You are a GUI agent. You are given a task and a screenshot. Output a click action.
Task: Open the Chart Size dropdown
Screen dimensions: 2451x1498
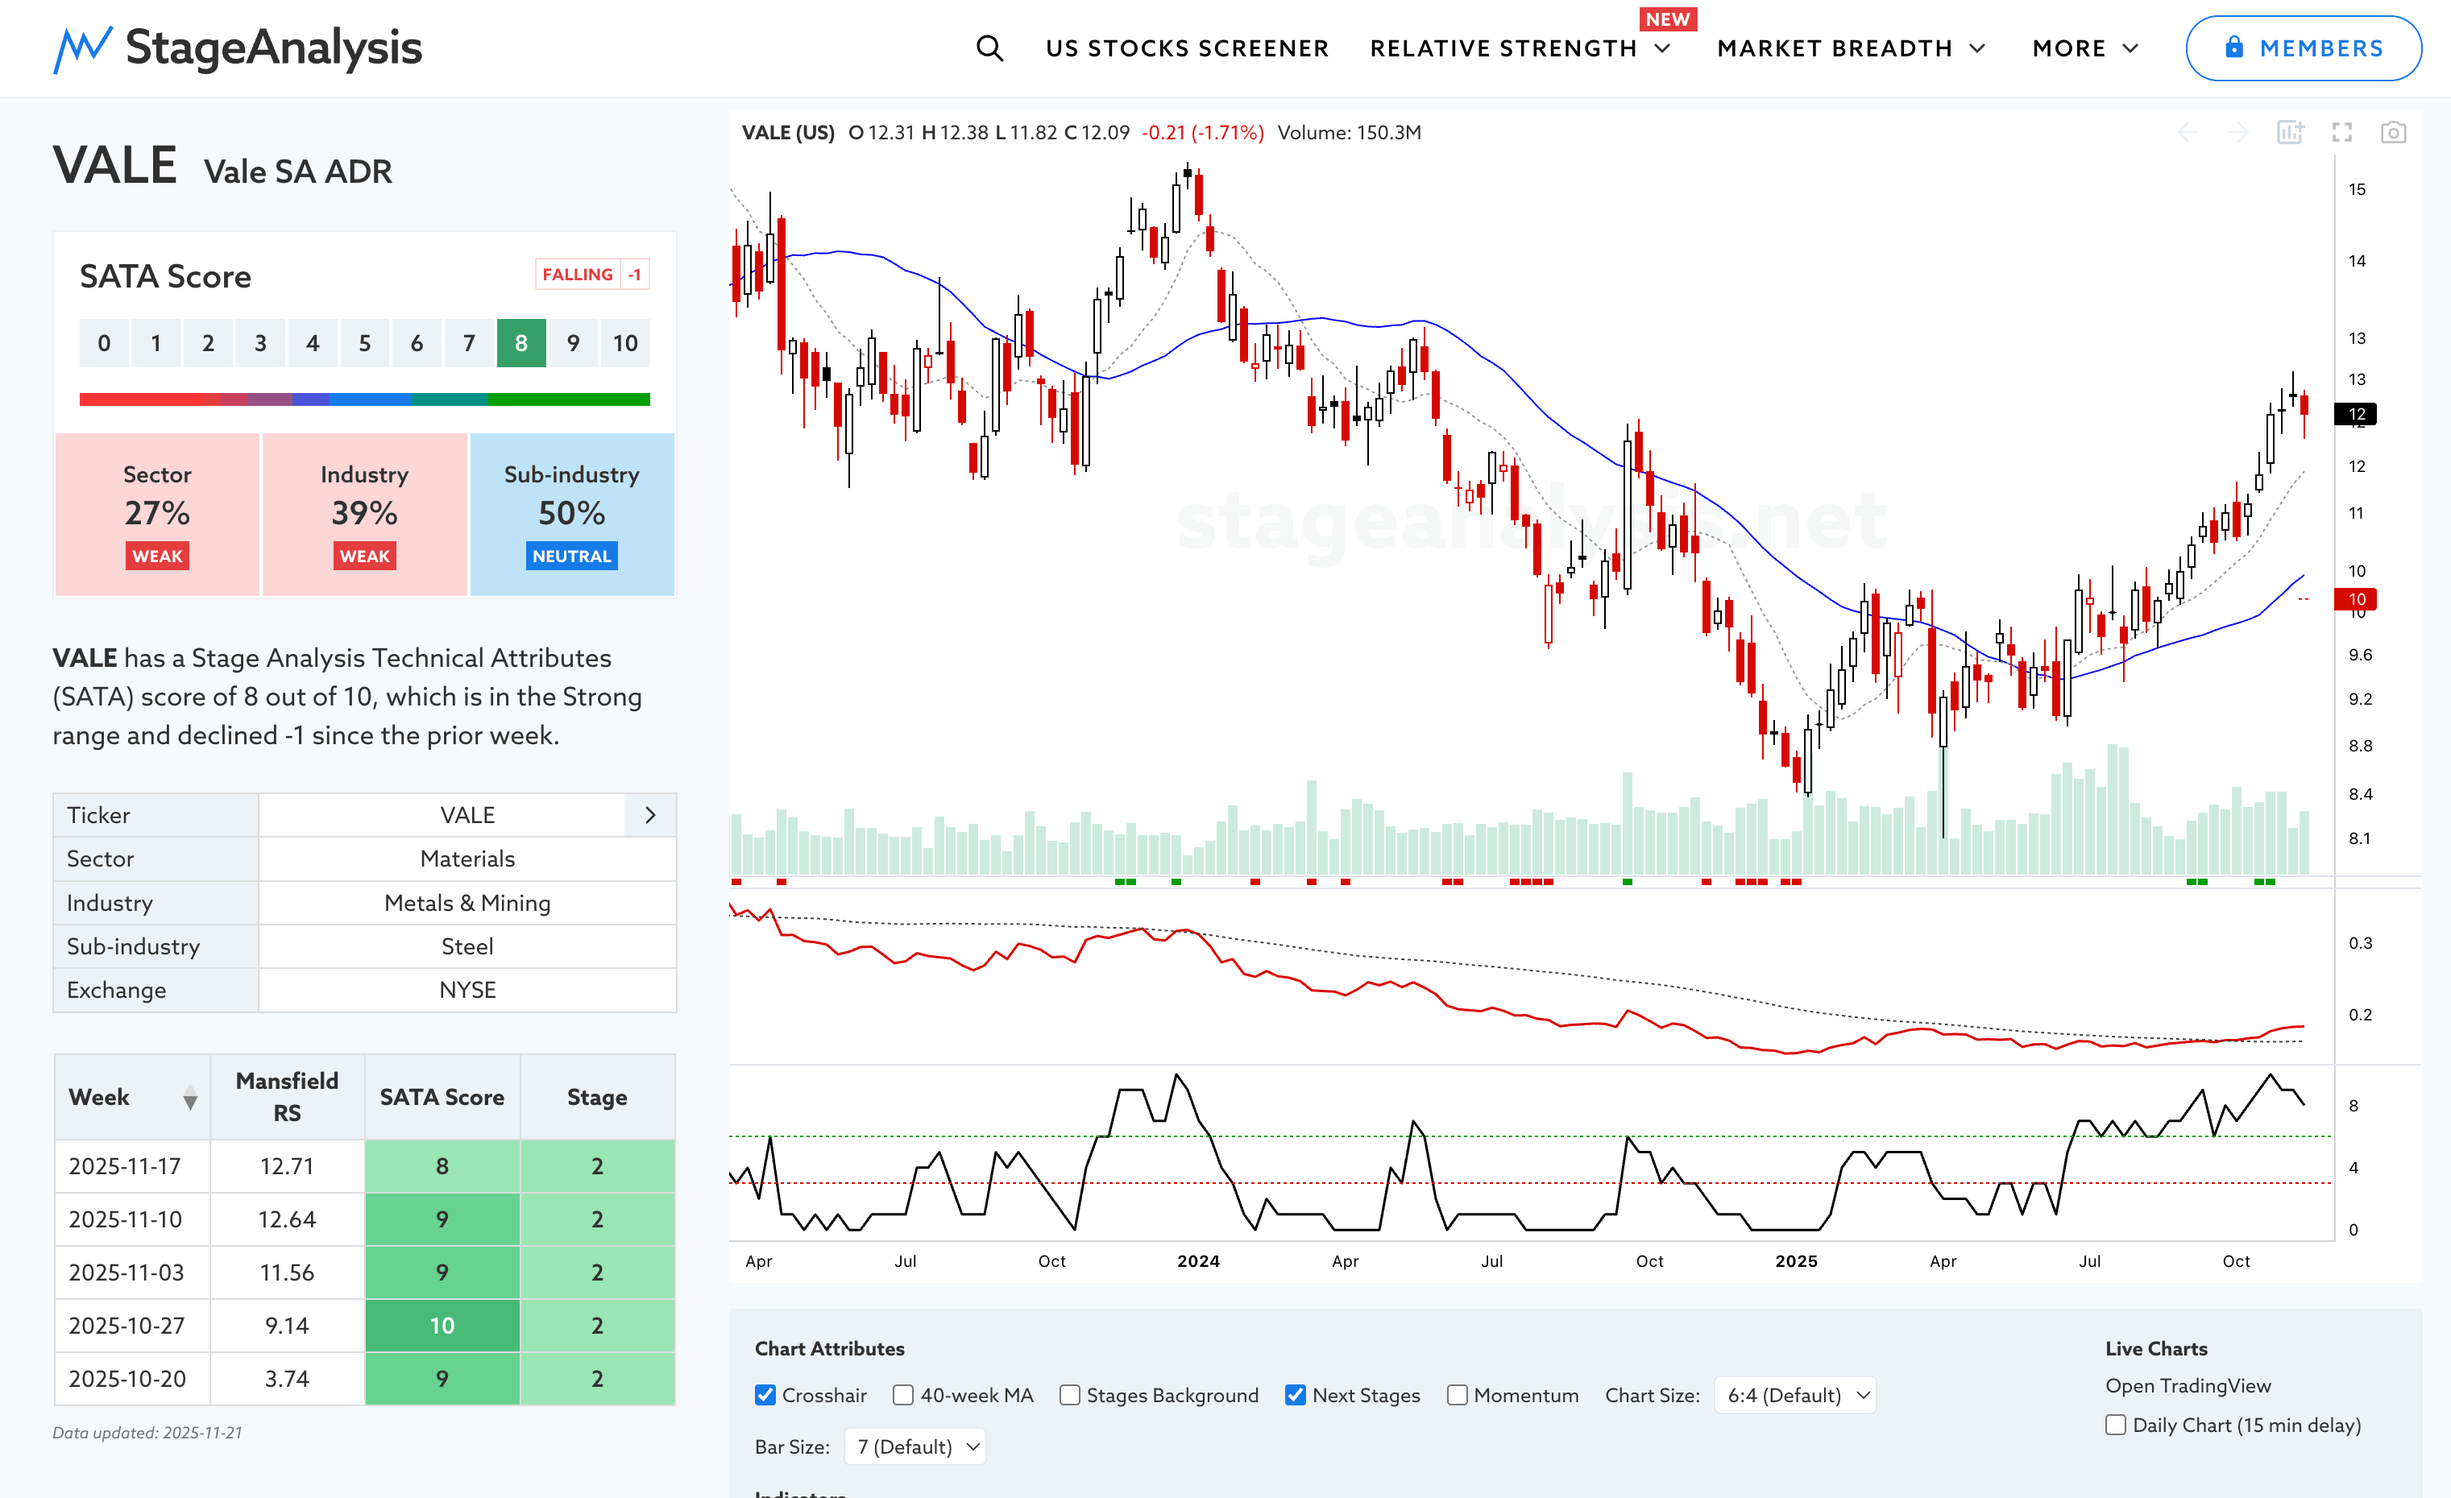tap(1795, 1395)
